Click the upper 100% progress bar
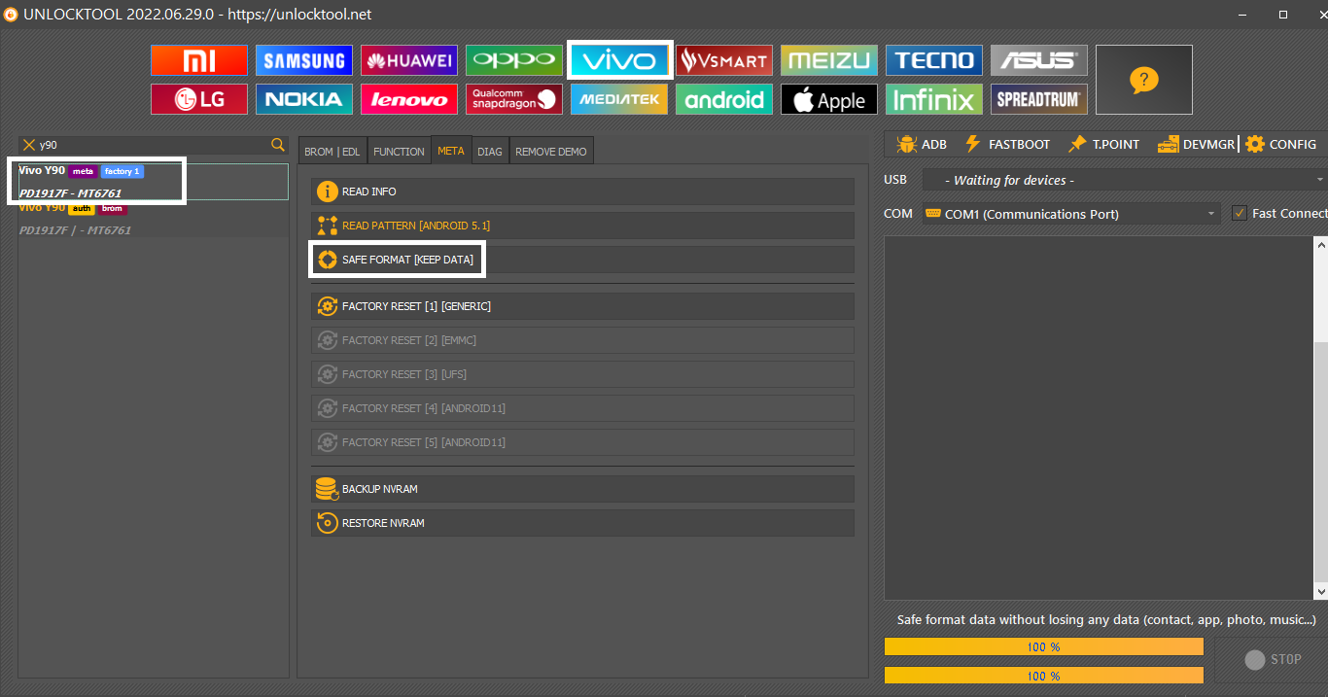 [1043, 646]
